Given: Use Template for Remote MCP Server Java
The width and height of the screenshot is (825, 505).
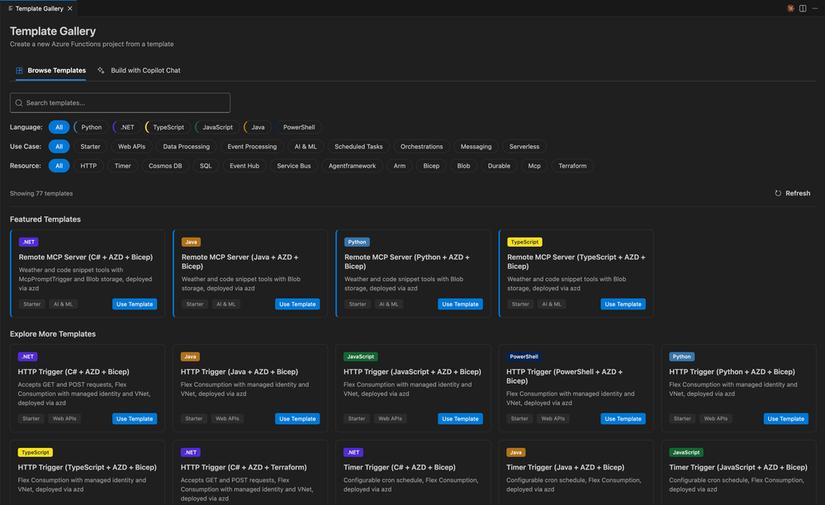Looking at the screenshot, I should (x=297, y=304).
